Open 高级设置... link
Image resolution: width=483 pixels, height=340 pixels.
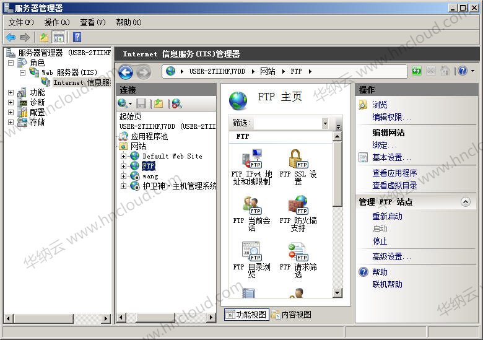coord(392,256)
